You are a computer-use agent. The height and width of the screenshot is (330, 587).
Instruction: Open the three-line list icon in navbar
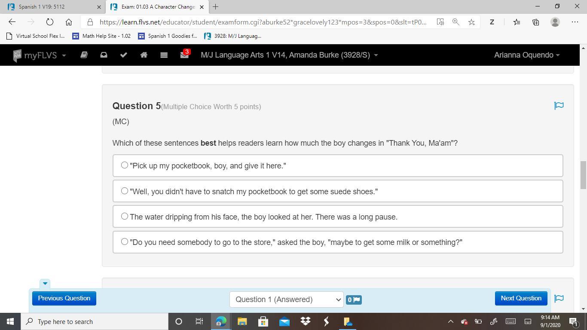tap(164, 55)
